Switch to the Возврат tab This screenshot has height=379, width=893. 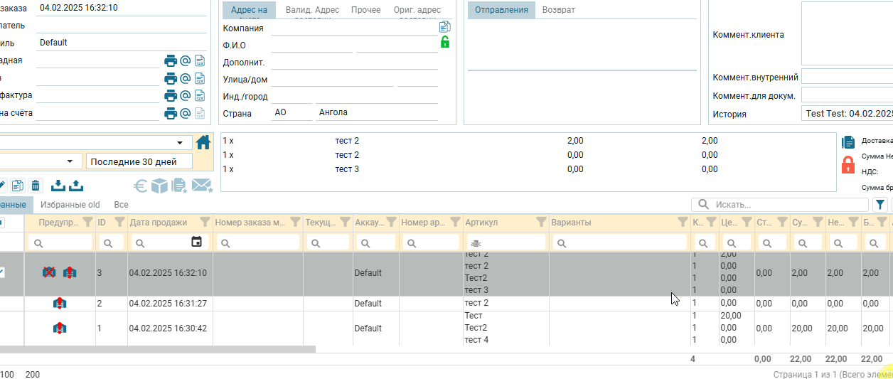pos(559,10)
